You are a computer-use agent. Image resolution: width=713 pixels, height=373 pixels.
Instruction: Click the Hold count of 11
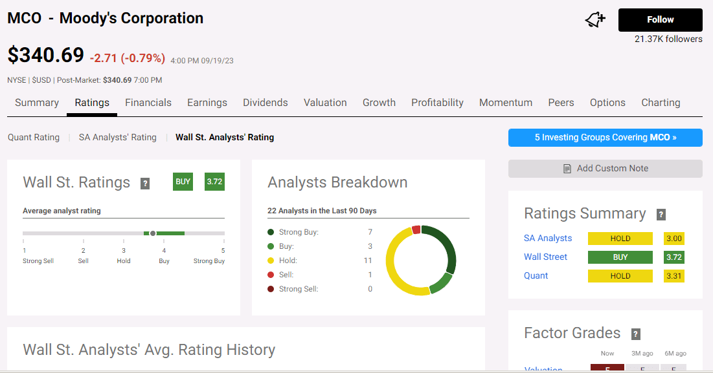pyautogui.click(x=368, y=261)
